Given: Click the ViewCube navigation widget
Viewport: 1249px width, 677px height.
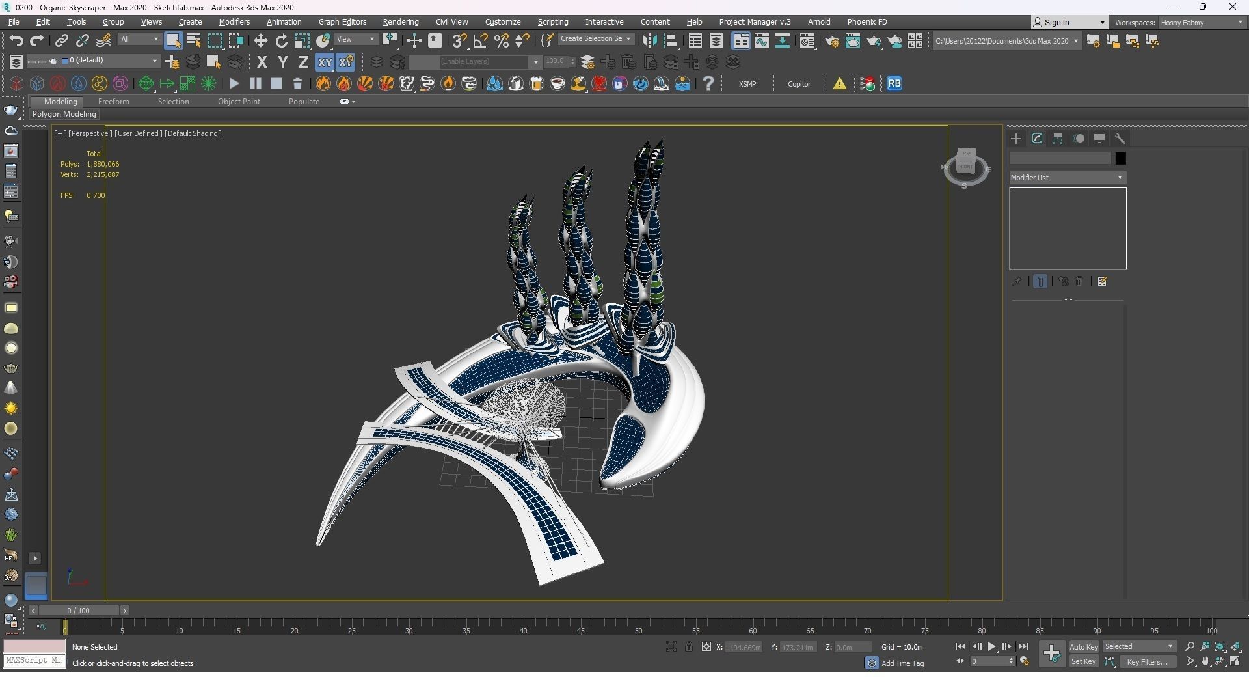Looking at the screenshot, I should click(966, 168).
